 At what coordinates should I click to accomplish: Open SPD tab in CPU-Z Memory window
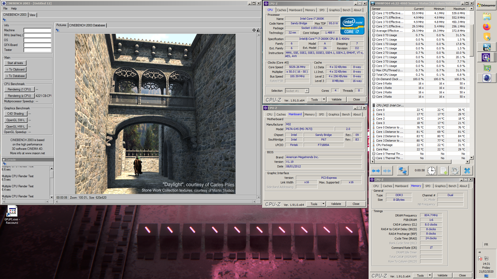coord(428,186)
